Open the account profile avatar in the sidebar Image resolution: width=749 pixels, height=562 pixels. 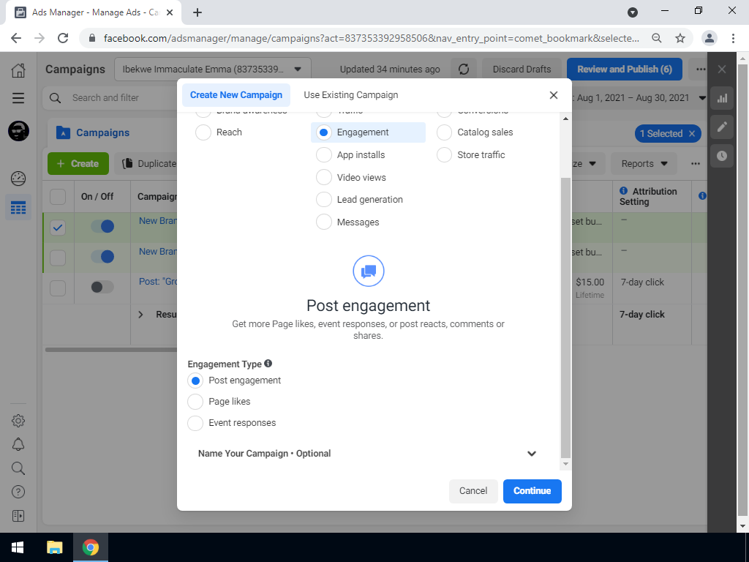[x=18, y=131]
